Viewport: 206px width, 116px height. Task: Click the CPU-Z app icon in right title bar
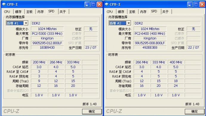coord(107,4)
